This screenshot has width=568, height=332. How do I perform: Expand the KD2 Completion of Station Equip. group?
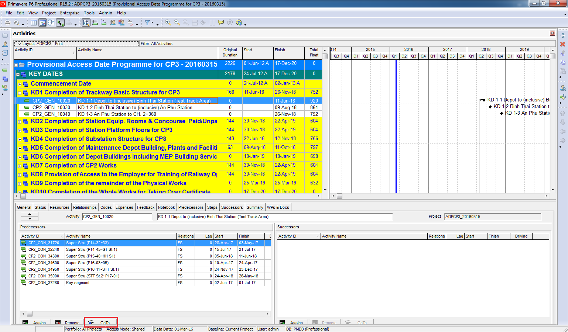pyautogui.click(x=20, y=122)
